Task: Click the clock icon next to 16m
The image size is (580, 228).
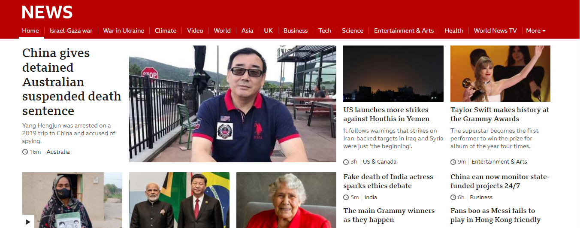Action: click(x=25, y=152)
